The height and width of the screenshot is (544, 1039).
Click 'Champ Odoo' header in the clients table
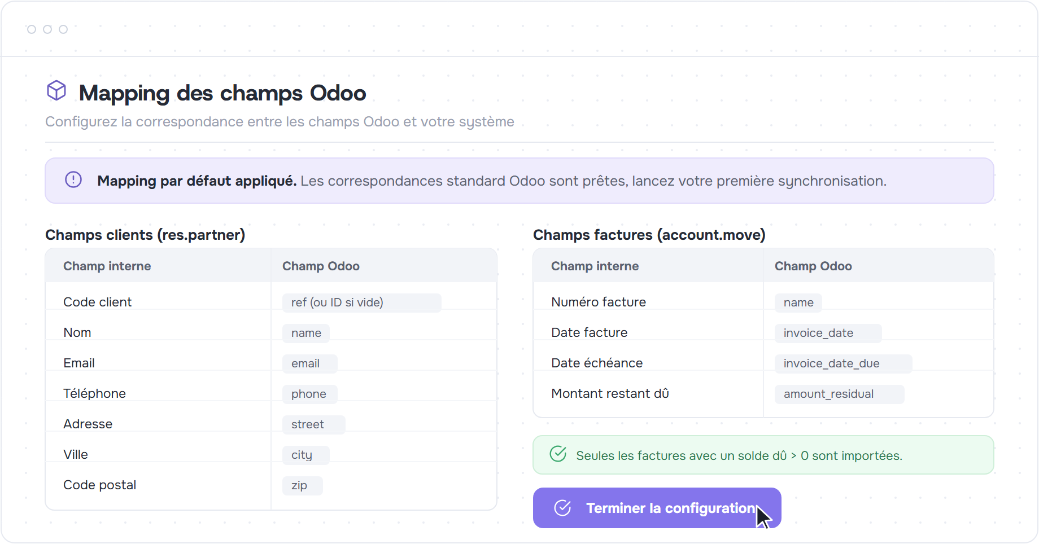point(321,266)
